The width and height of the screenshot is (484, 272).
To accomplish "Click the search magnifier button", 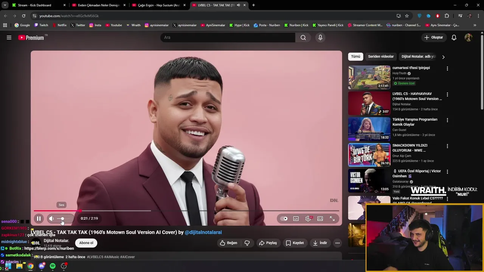I will pyautogui.click(x=303, y=37).
